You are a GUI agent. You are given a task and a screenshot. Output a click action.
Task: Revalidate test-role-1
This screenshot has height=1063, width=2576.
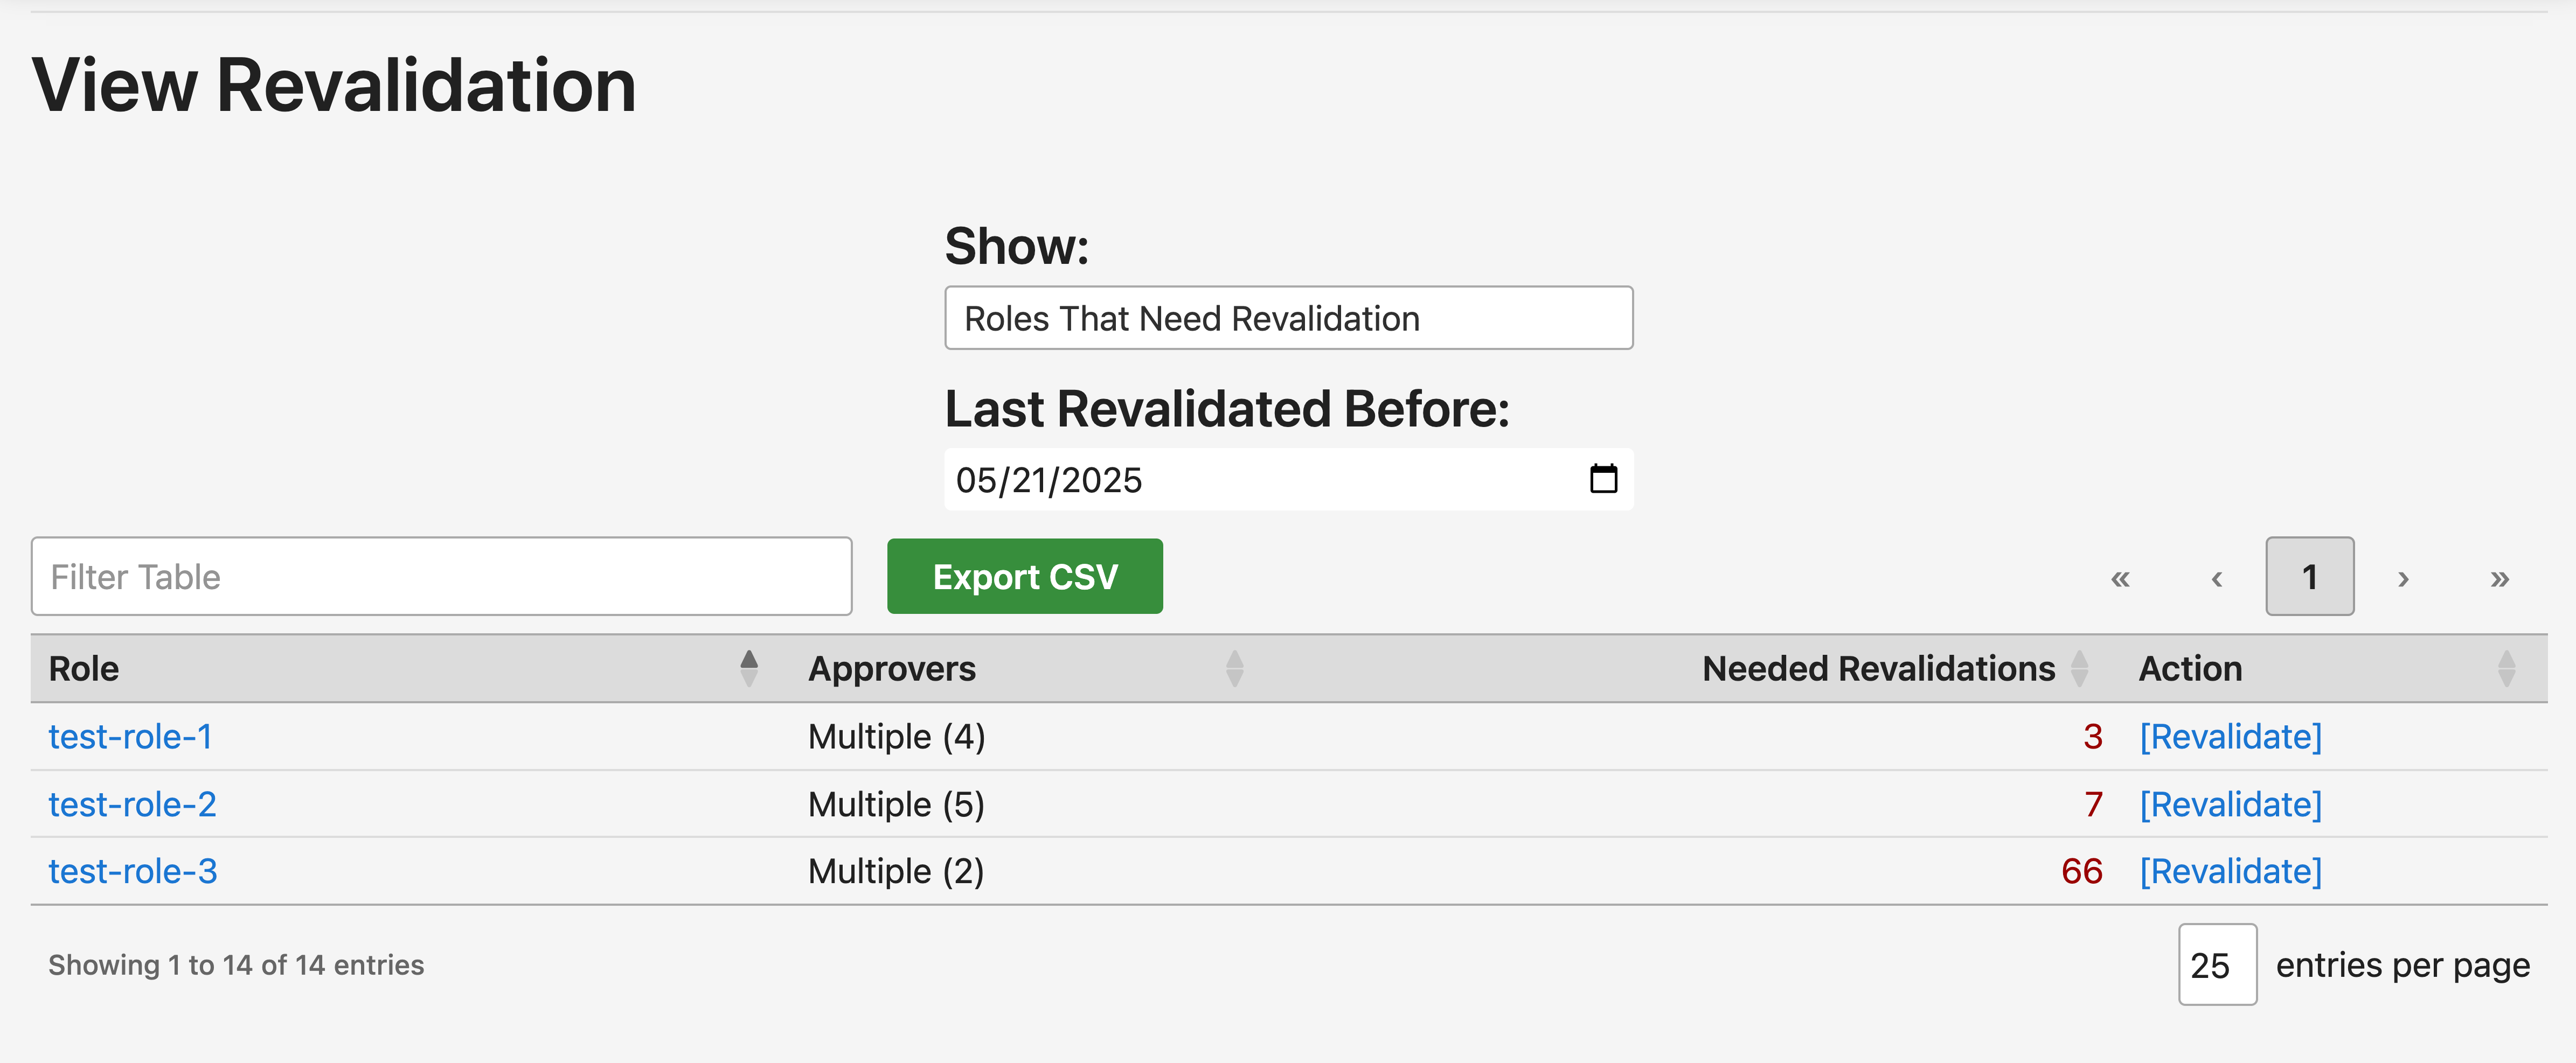[x=2230, y=736]
